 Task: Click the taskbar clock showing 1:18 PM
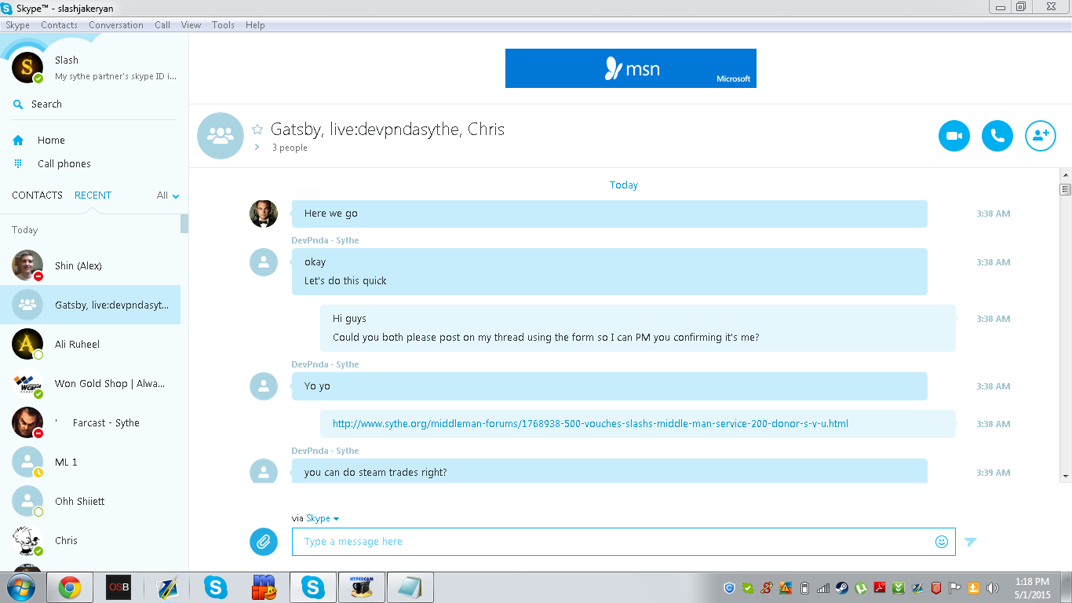(1032, 588)
